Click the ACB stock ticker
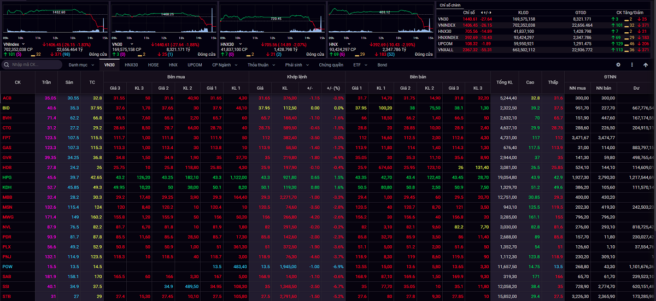 tap(7, 98)
